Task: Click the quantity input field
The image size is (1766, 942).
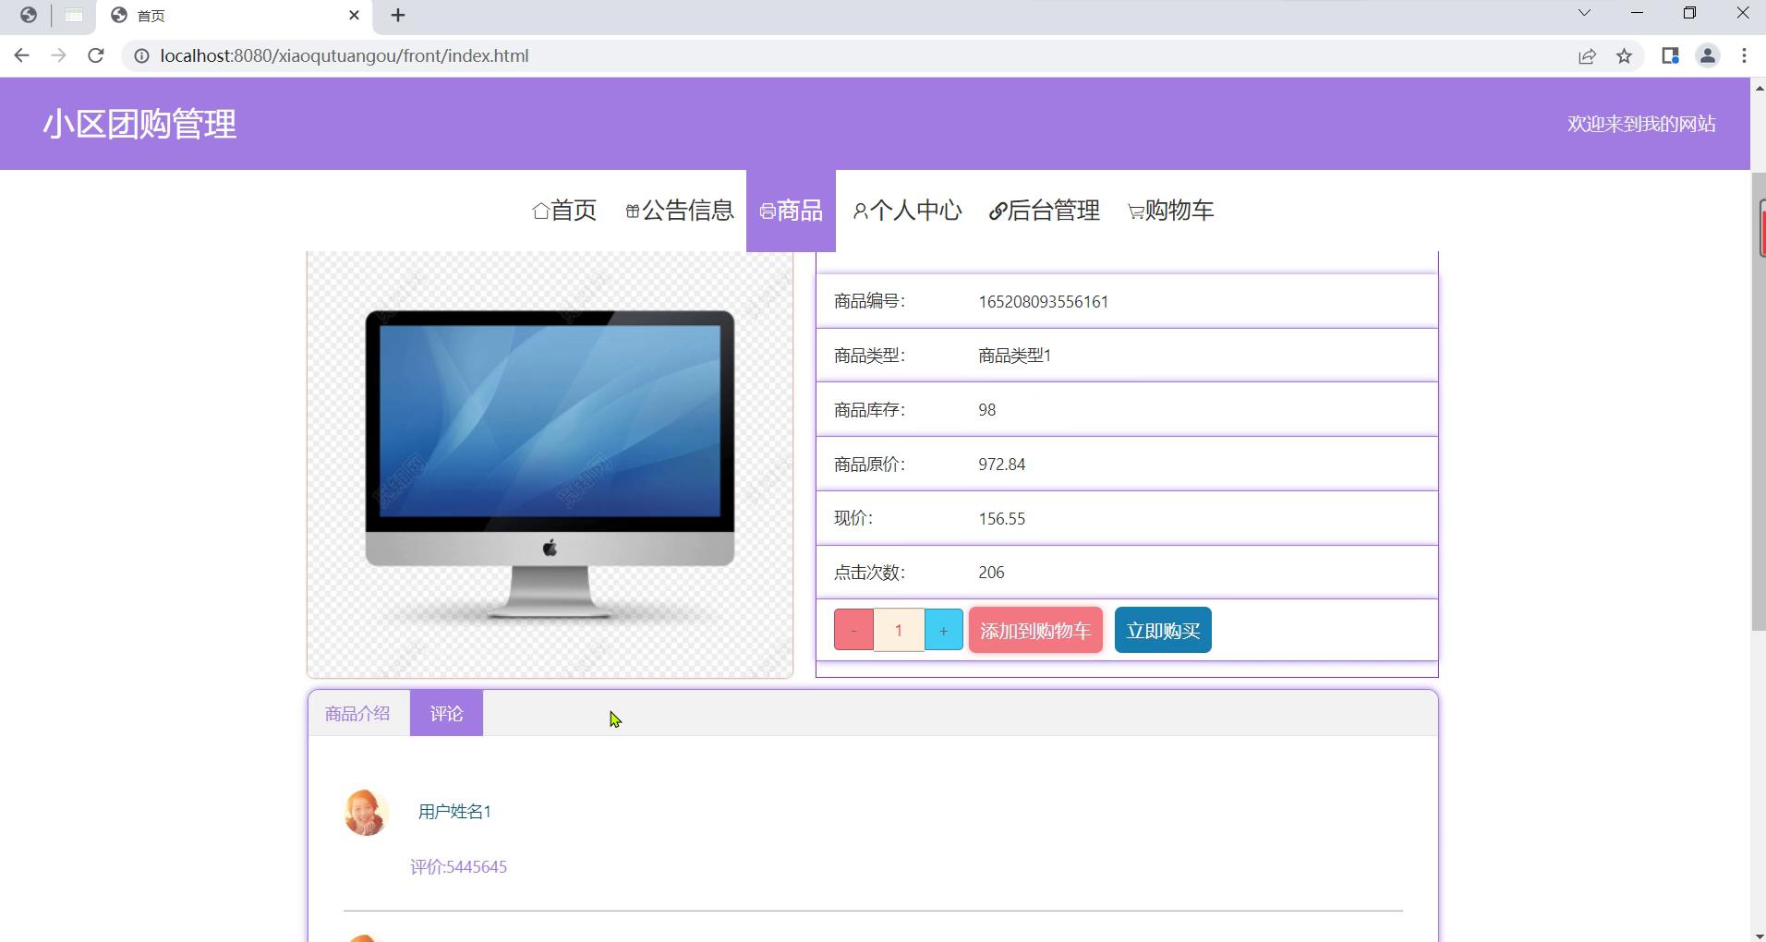Action: click(x=899, y=630)
